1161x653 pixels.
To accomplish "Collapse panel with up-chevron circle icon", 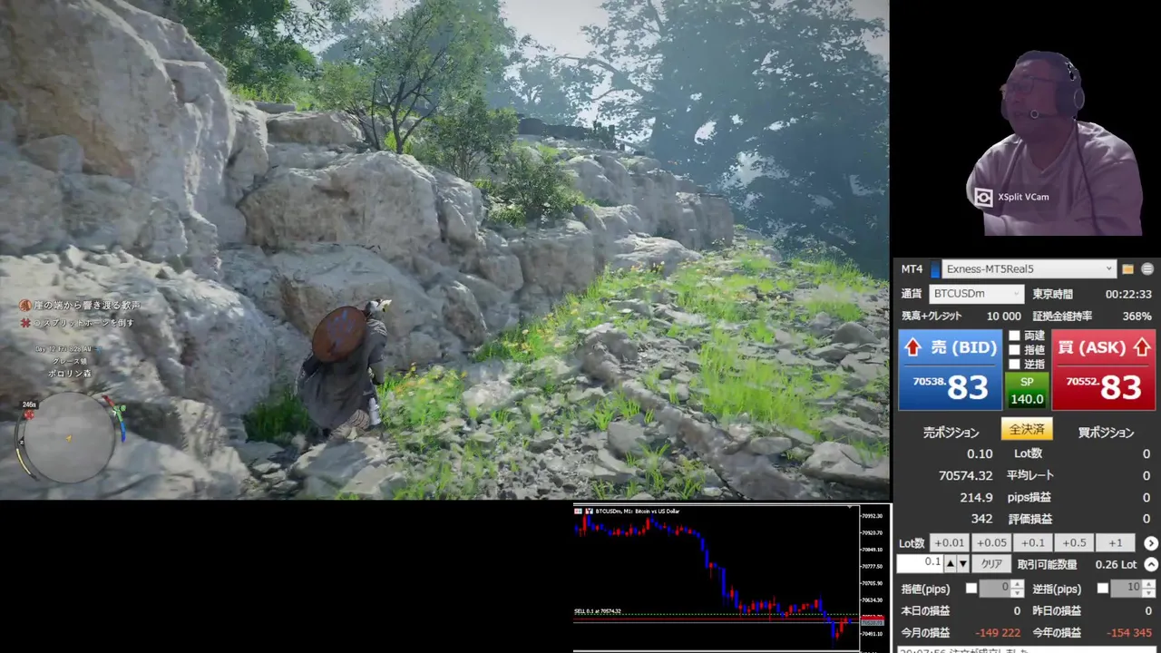I will point(1151,564).
